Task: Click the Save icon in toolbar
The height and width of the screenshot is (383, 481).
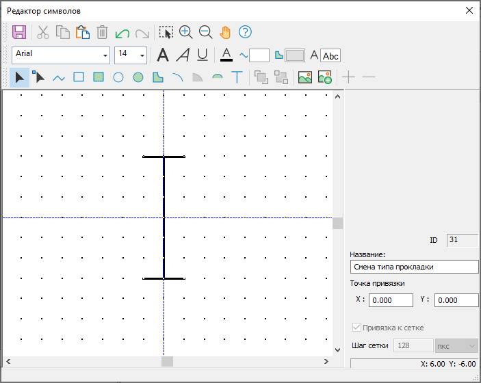Action: pyautogui.click(x=19, y=32)
